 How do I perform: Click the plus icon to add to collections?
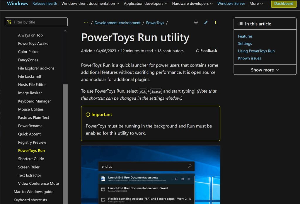(196, 22)
